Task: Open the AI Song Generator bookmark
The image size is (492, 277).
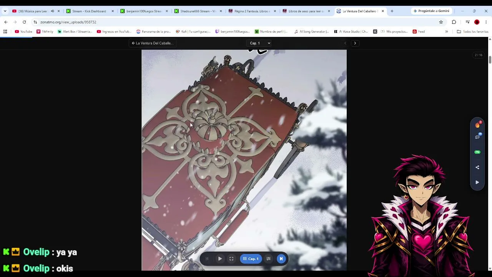Action: tap(311, 32)
